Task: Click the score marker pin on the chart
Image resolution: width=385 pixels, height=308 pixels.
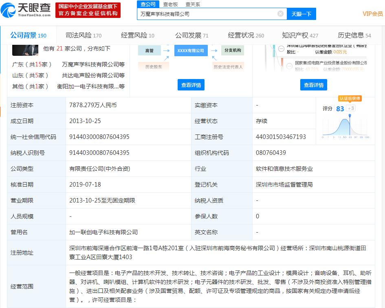Action: click(350, 116)
